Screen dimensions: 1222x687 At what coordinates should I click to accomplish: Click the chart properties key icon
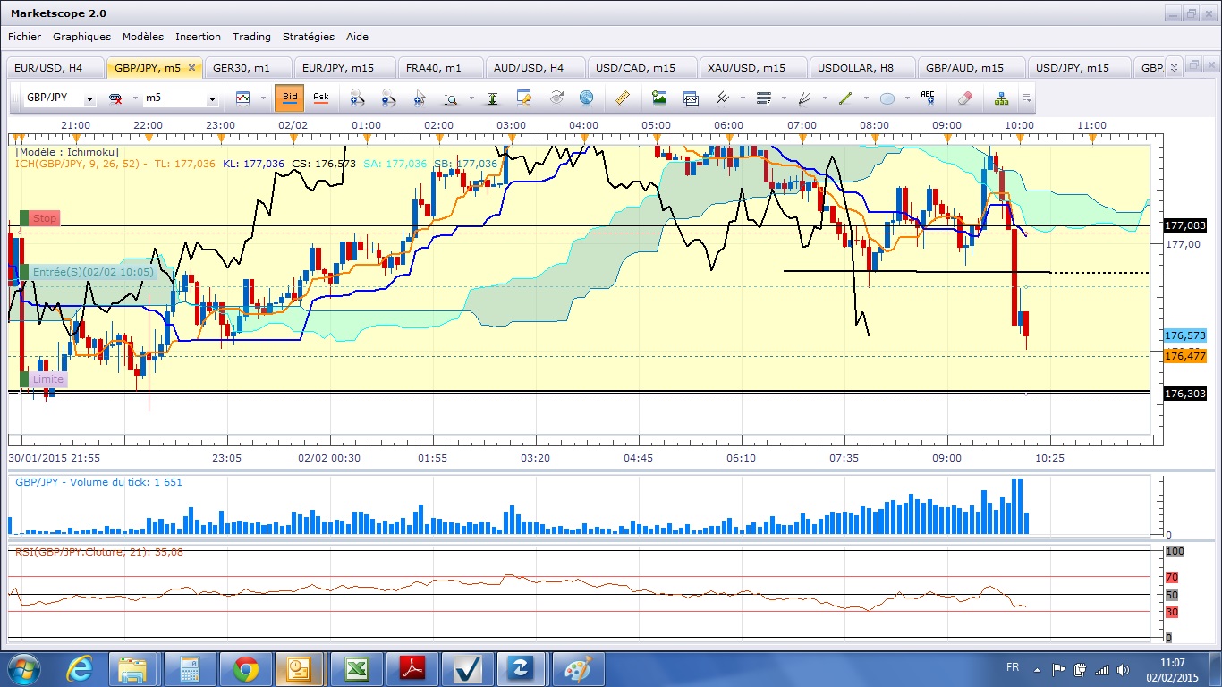(x=524, y=98)
